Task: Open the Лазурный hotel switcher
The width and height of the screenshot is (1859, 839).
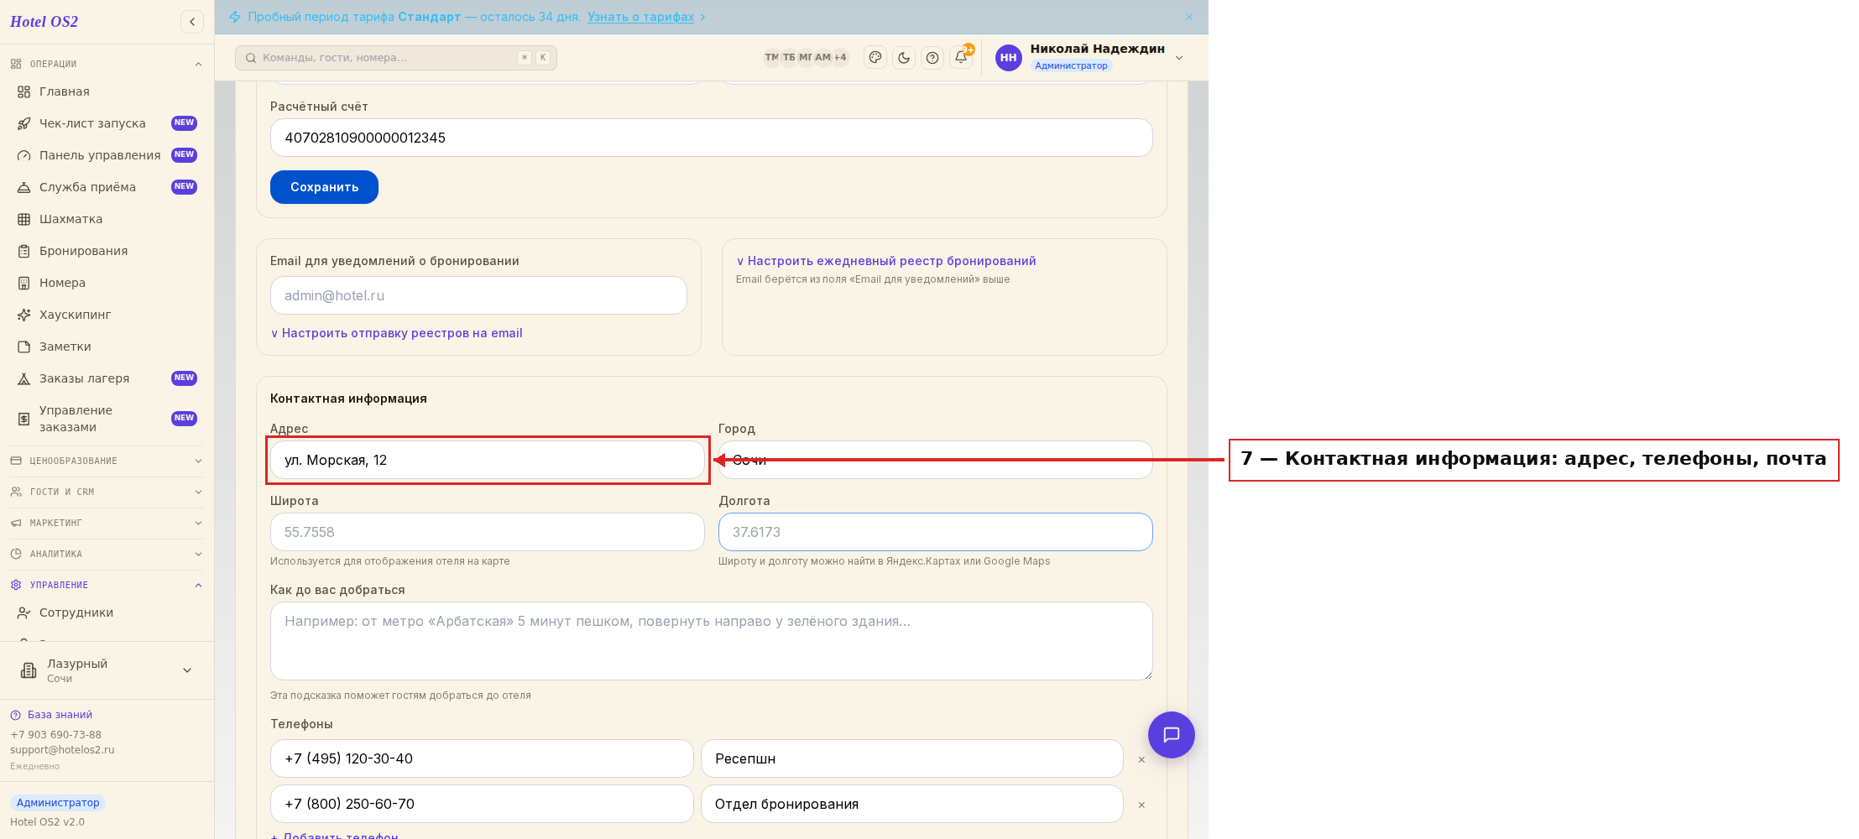Action: 107,670
